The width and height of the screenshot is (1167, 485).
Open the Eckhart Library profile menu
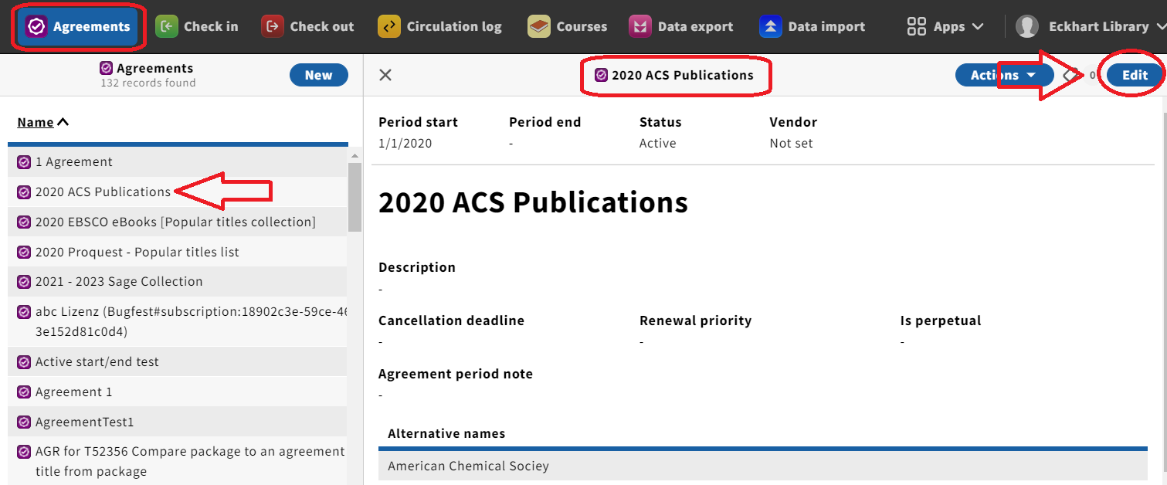coord(1091,26)
